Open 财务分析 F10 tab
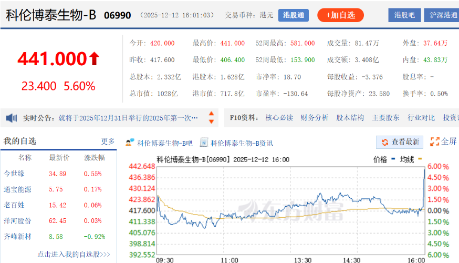The height and width of the screenshot is (263, 459). coord(315,118)
